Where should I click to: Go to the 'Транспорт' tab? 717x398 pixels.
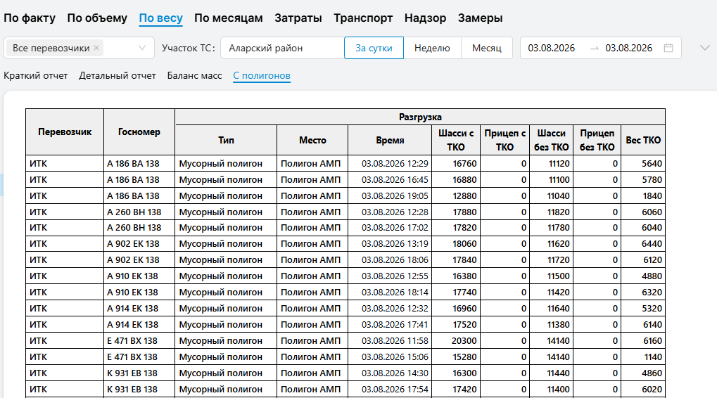pos(363,18)
